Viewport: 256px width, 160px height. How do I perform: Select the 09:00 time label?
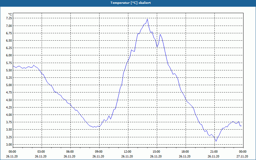[99, 152]
